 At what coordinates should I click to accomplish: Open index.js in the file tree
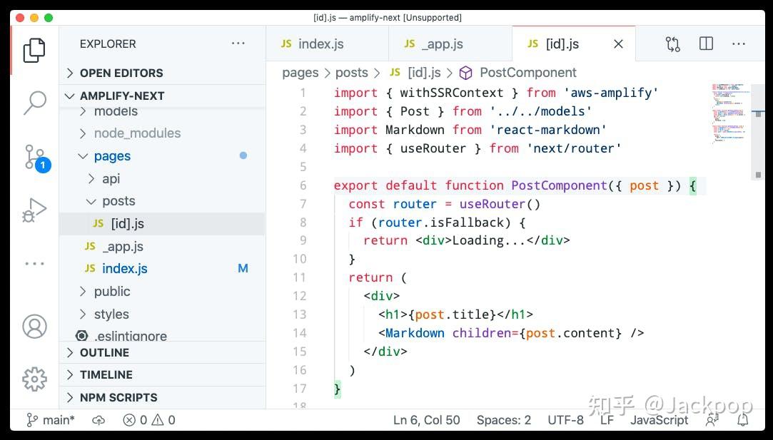click(x=125, y=269)
